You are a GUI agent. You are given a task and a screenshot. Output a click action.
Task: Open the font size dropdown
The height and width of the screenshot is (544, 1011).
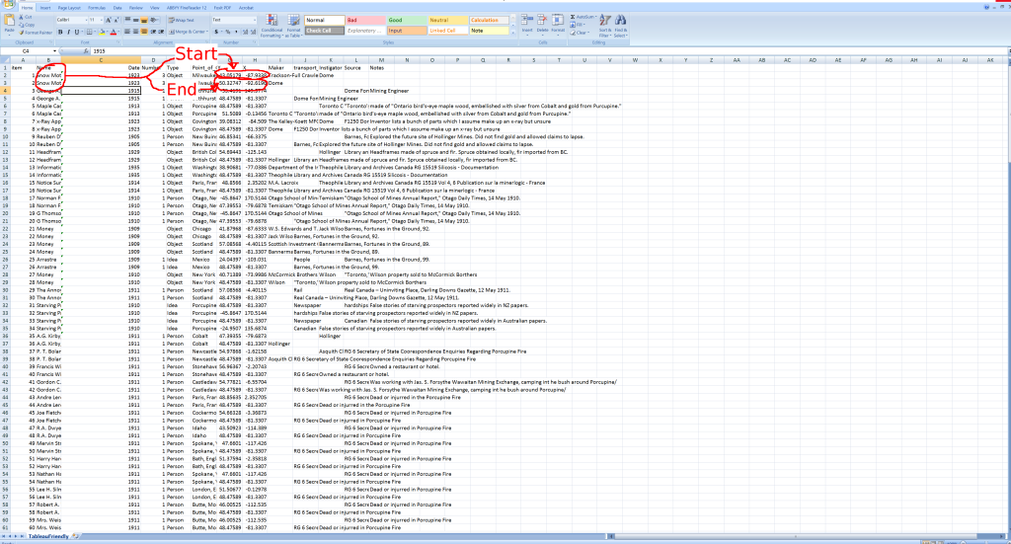(x=102, y=20)
